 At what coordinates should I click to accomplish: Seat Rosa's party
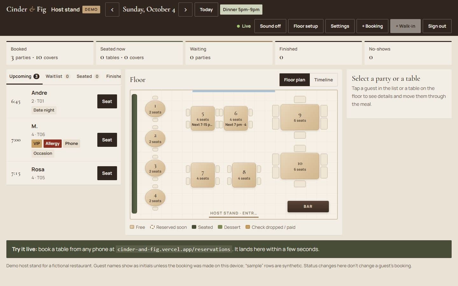point(107,173)
